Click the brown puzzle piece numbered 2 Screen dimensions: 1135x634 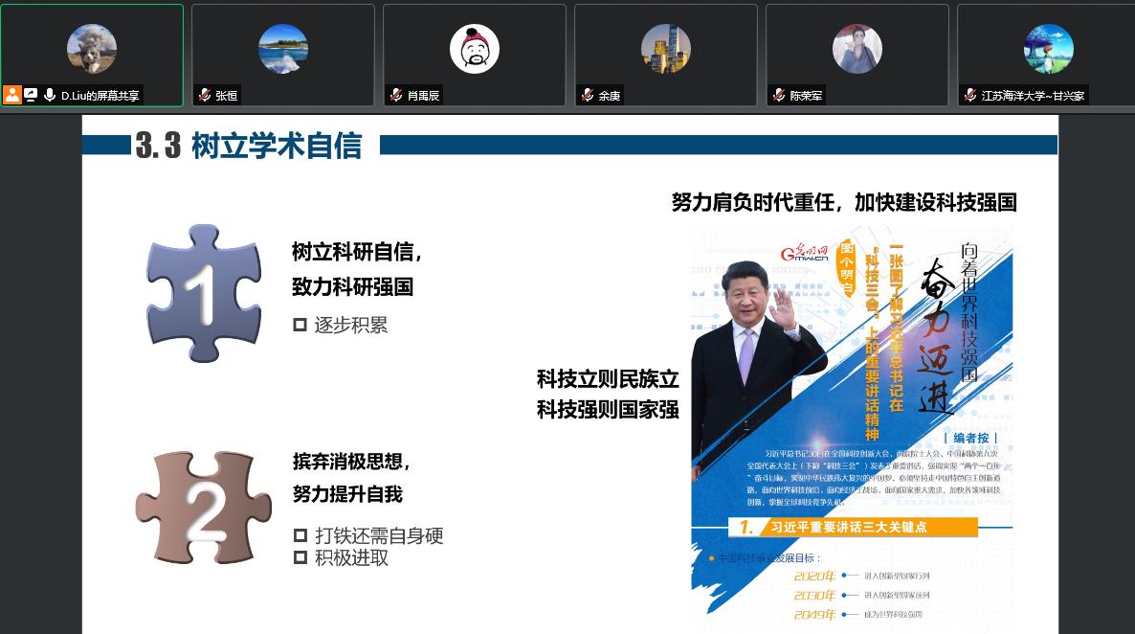click(x=204, y=508)
